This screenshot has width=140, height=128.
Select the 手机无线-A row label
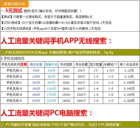click(x=14, y=71)
